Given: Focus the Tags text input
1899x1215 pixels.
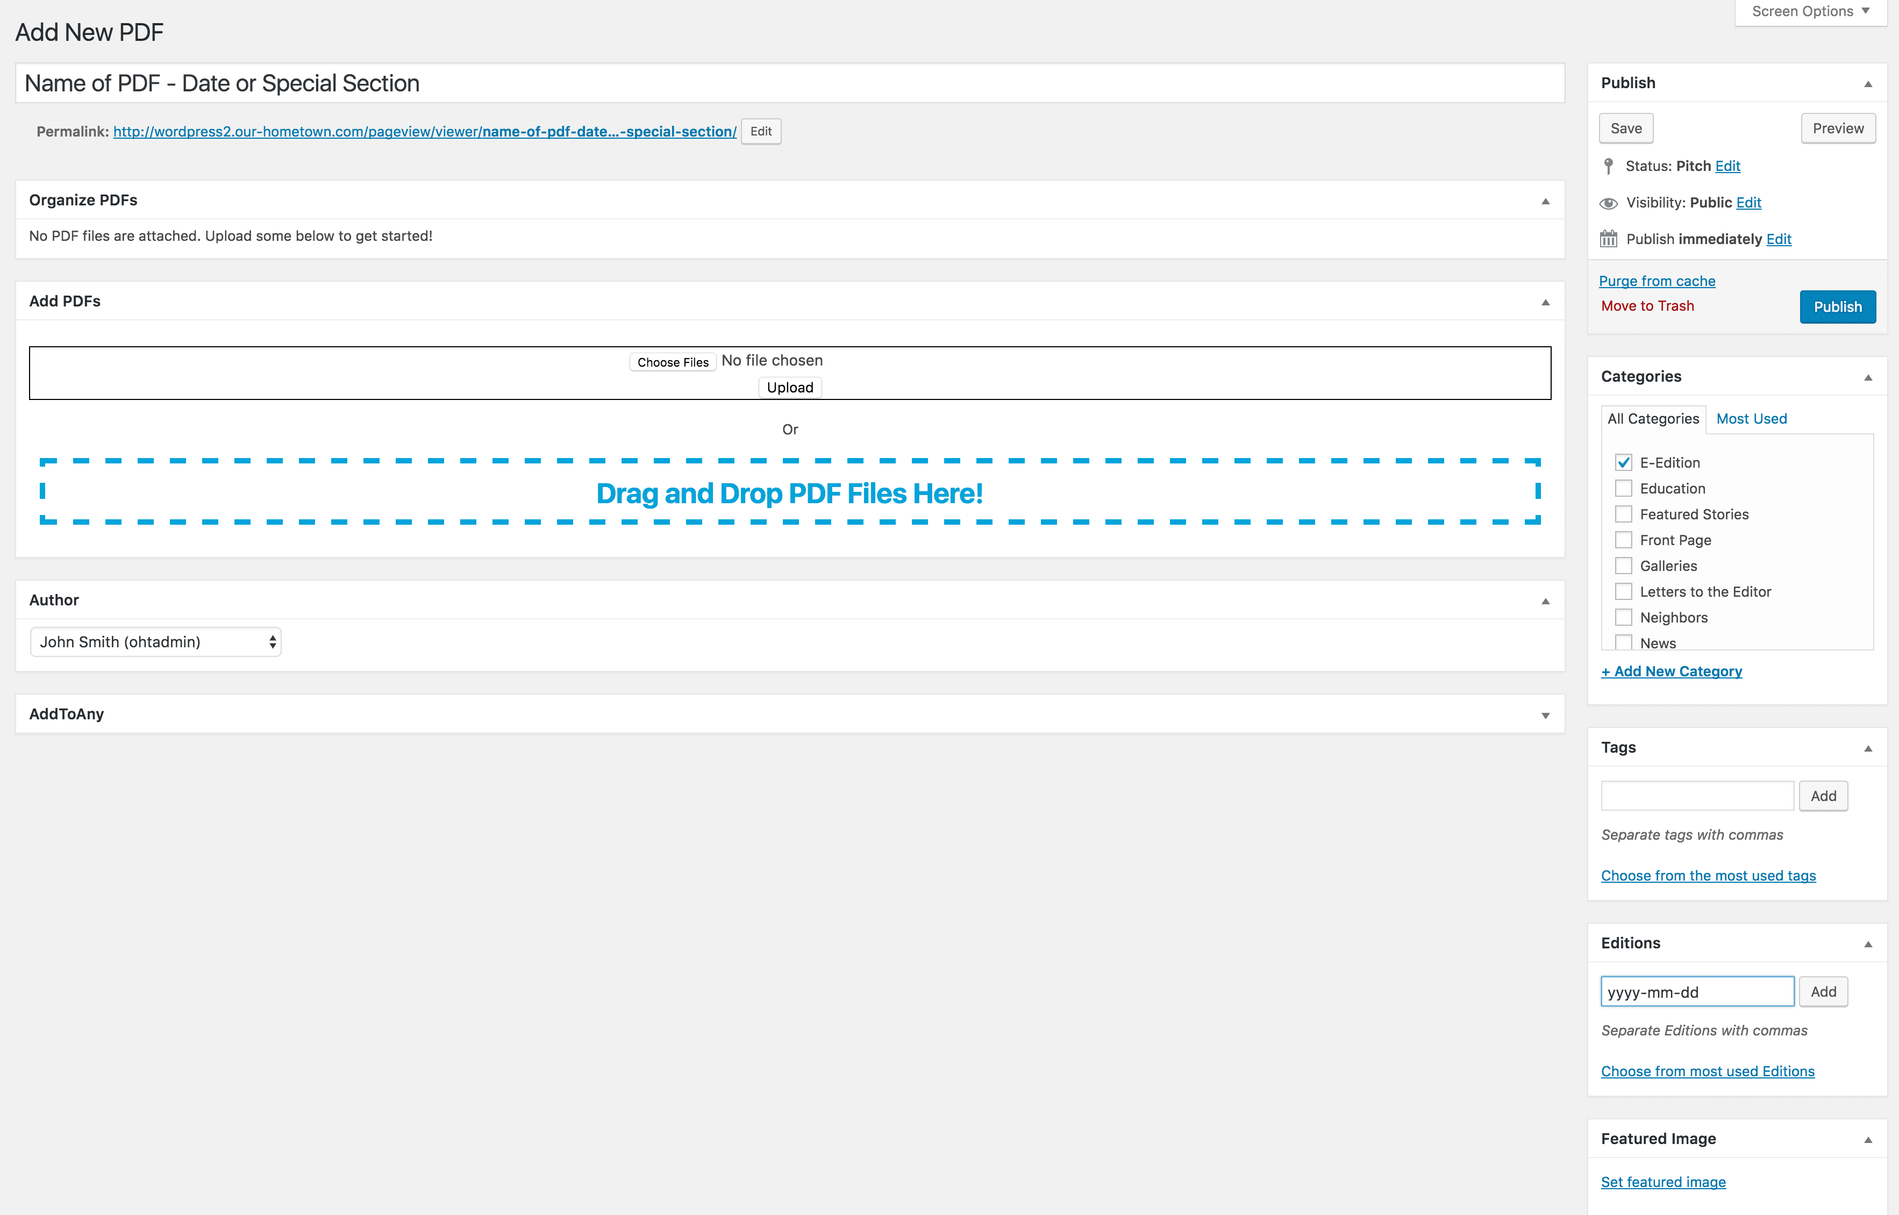Looking at the screenshot, I should 1697,796.
